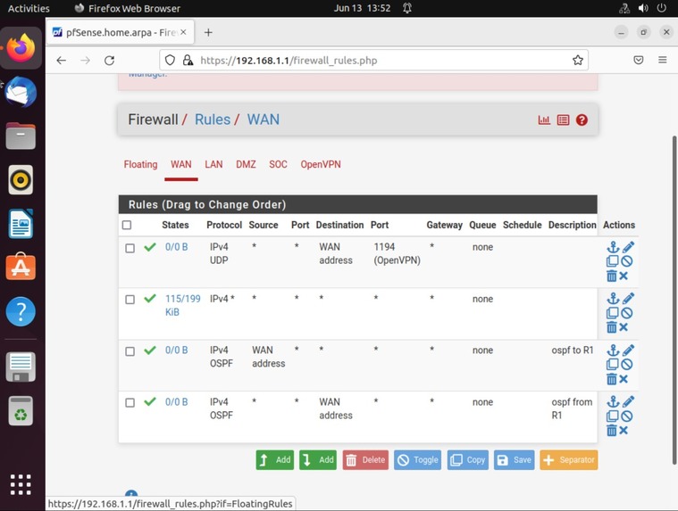Image resolution: width=678 pixels, height=511 pixels.
Task: Open the related status chart icon
Action: coord(544,120)
